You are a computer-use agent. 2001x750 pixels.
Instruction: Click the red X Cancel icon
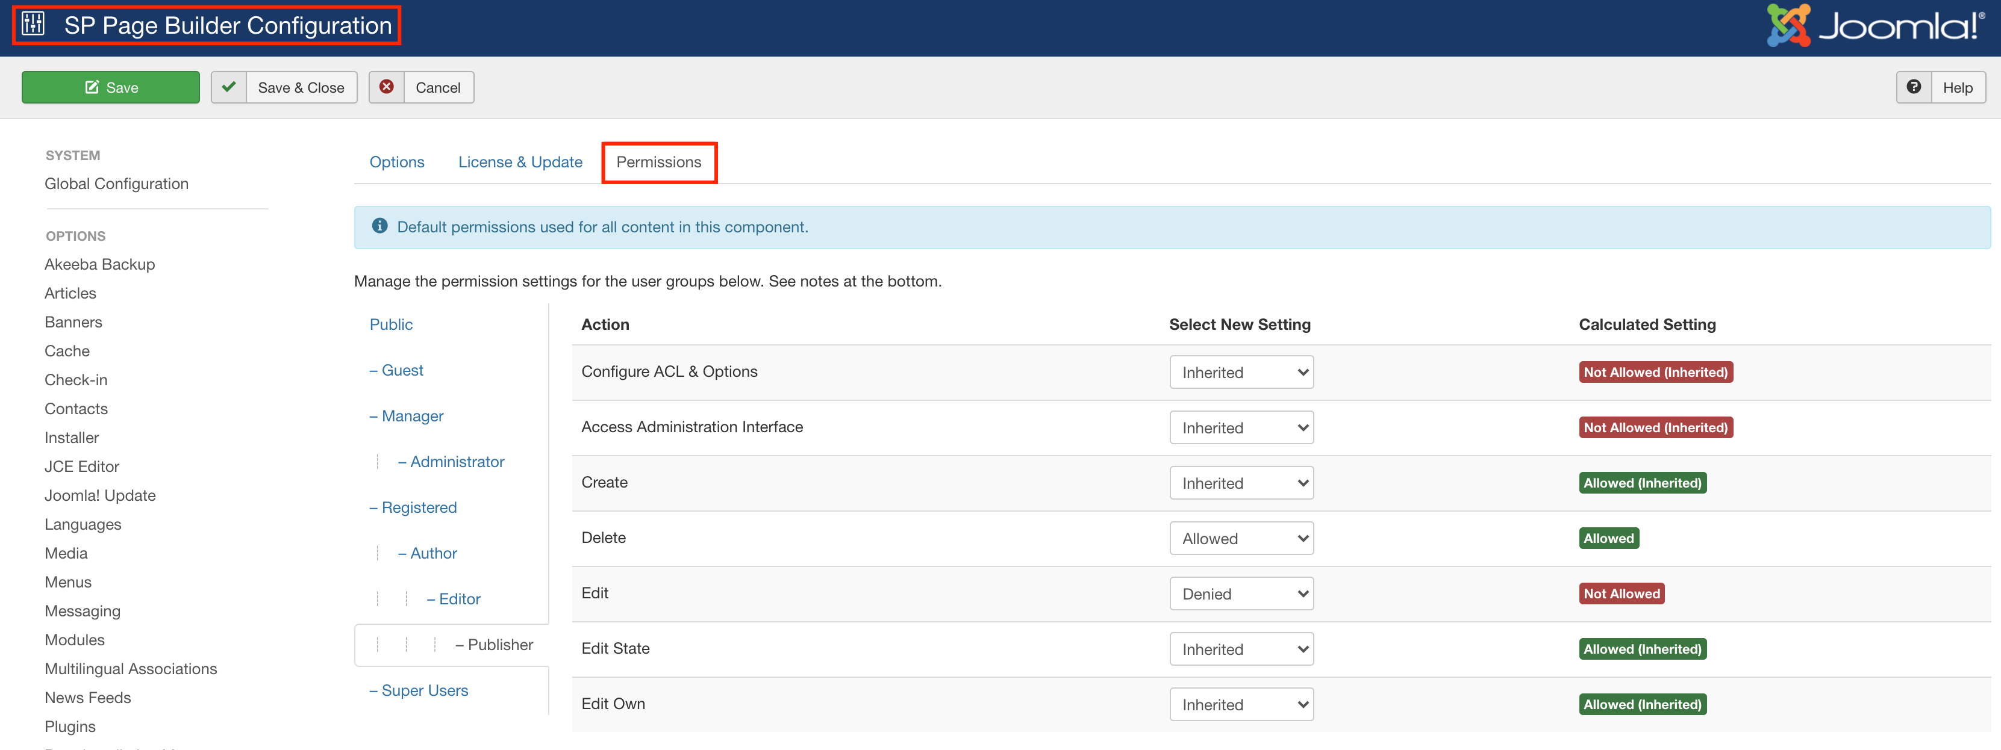(x=386, y=87)
